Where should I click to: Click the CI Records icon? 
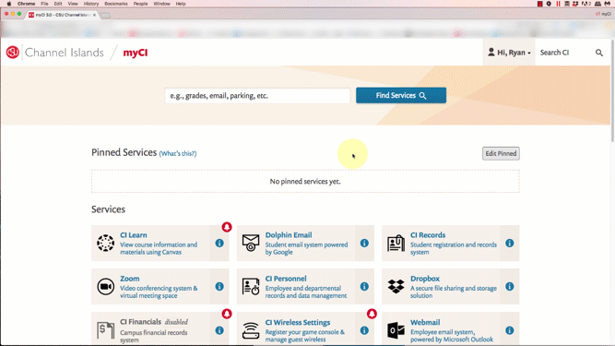pyautogui.click(x=396, y=244)
